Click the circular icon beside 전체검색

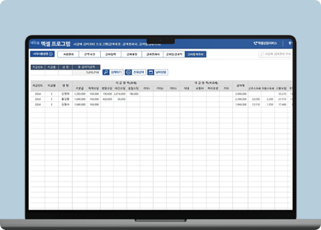pos(128,72)
